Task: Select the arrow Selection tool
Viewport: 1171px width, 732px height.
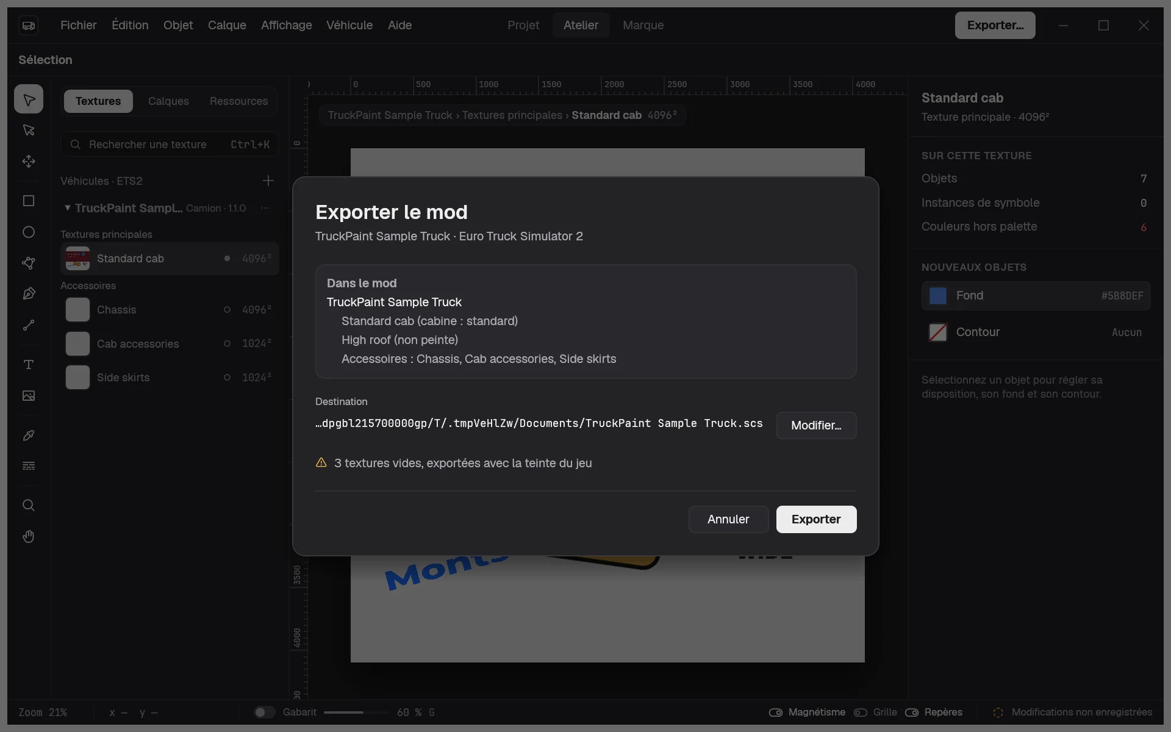Action: pyautogui.click(x=29, y=99)
